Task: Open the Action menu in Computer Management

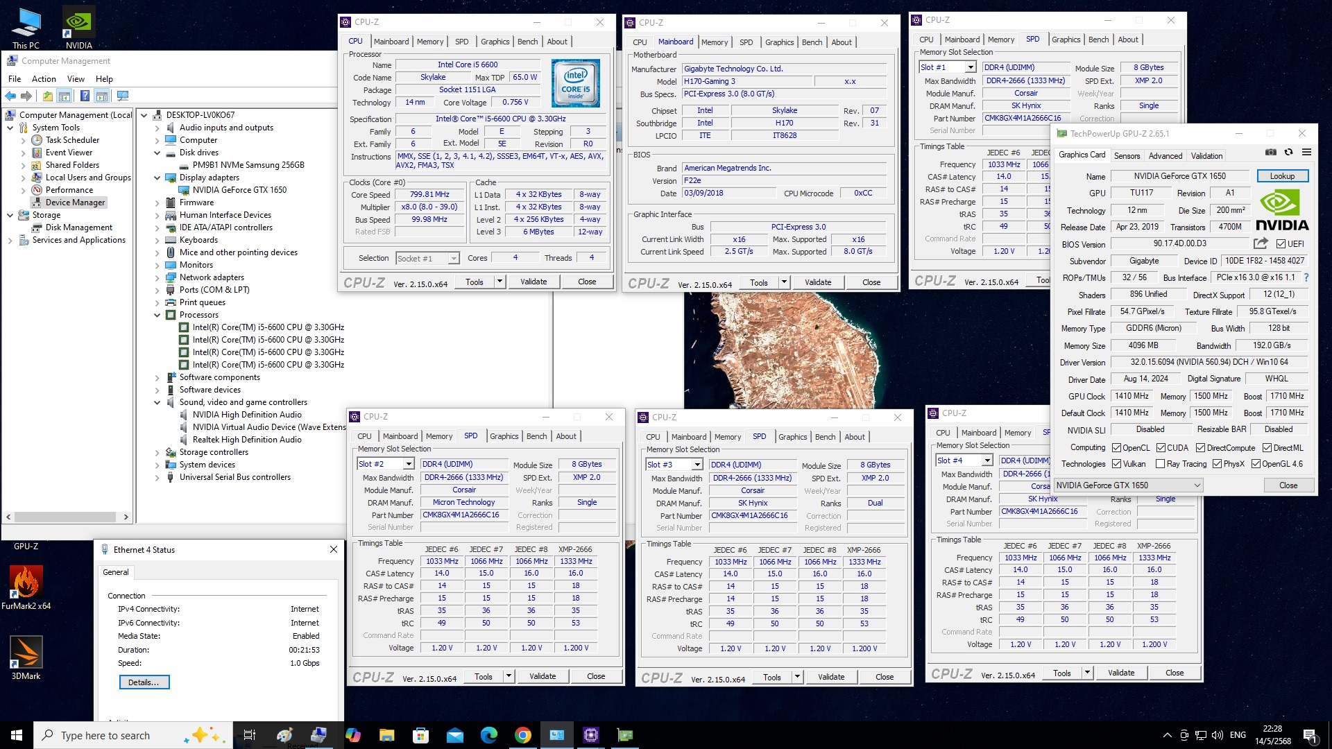Action: tap(44, 79)
